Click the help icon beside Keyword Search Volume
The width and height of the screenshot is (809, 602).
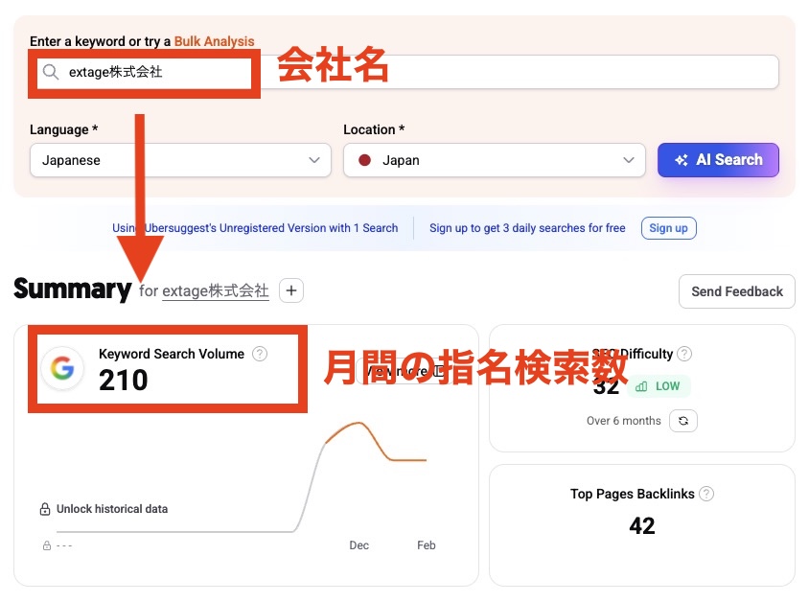point(259,354)
